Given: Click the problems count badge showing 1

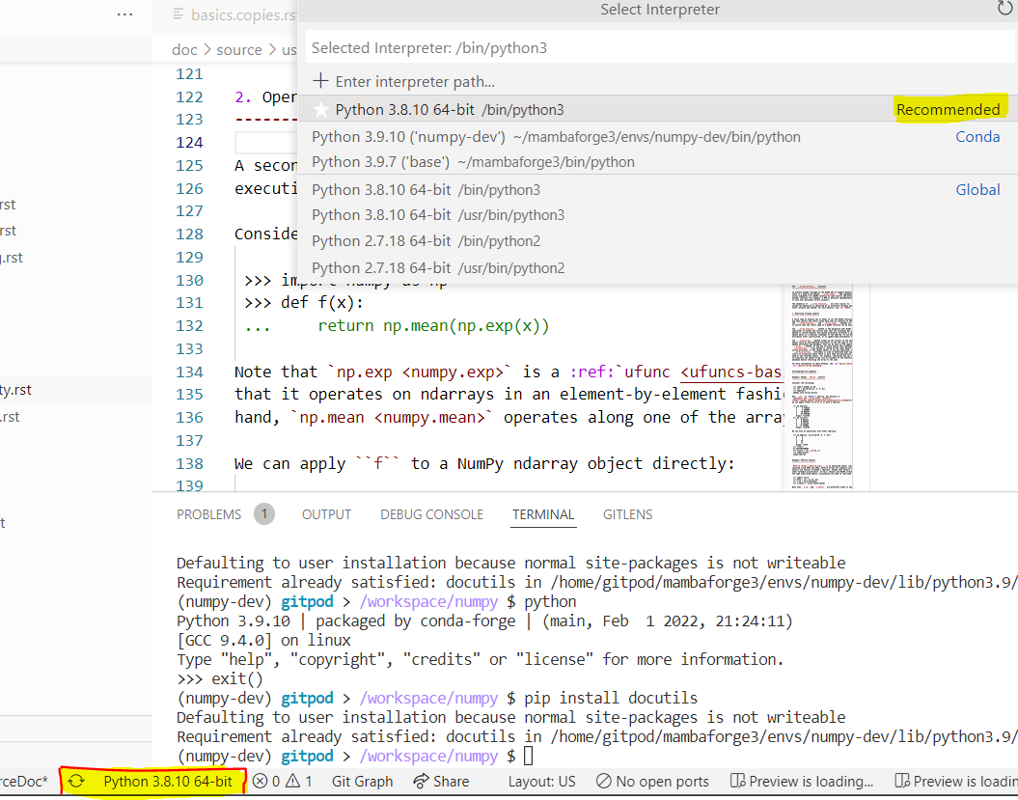Looking at the screenshot, I should click(264, 513).
